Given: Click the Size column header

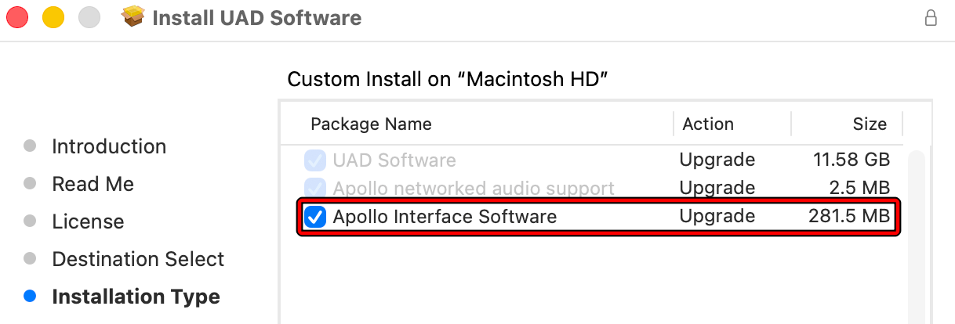Looking at the screenshot, I should 870,124.
